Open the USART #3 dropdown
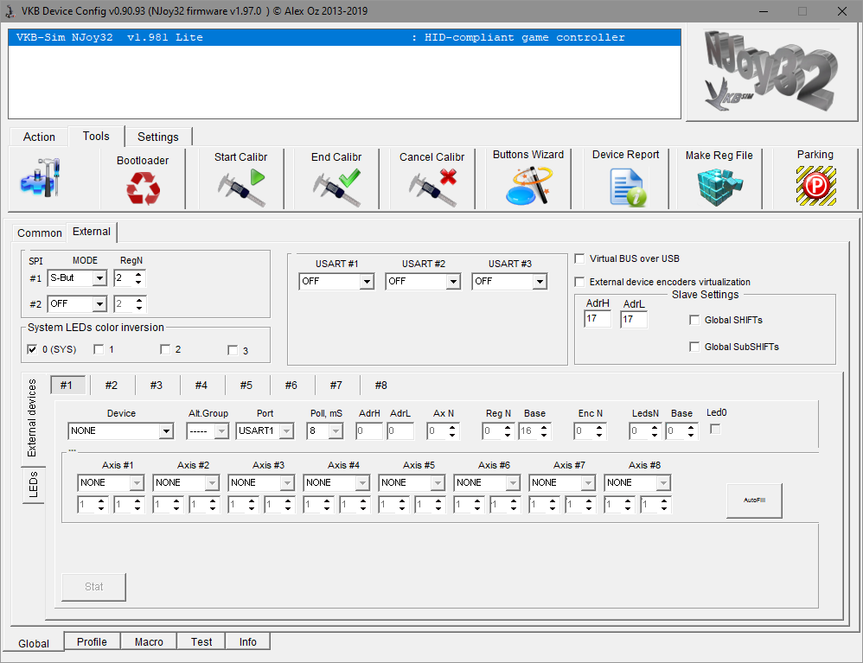 540,282
